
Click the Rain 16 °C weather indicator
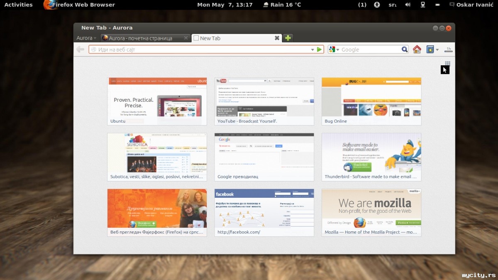point(282,5)
